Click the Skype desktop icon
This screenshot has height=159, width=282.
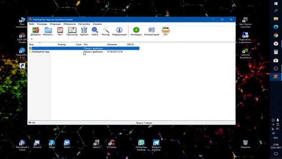52,144
